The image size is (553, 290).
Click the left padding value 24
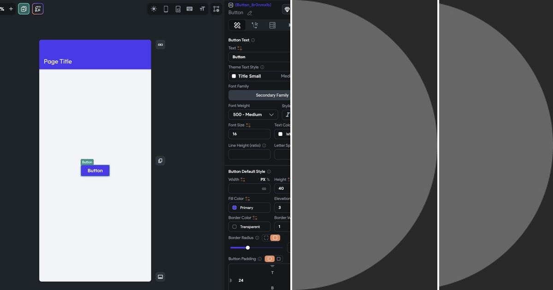241,280
